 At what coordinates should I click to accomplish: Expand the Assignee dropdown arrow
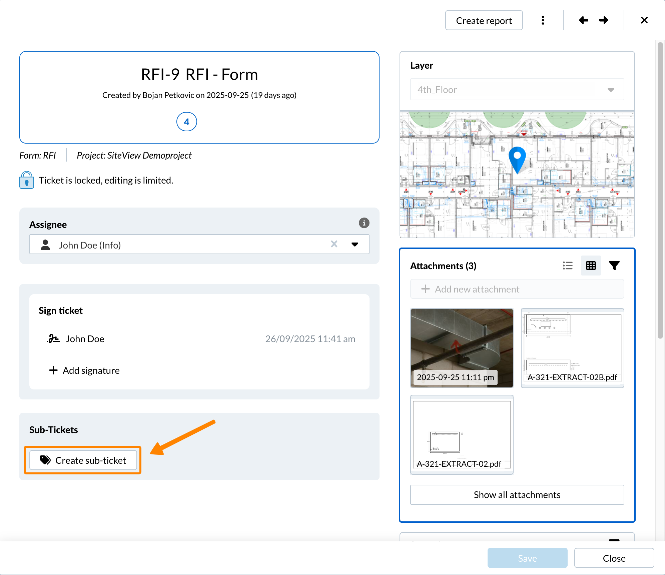(x=355, y=244)
